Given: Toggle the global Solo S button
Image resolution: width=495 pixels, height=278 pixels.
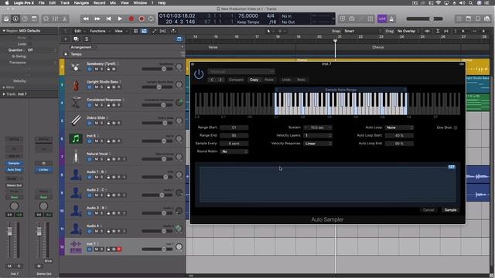Looking at the screenshot, I should [87, 39].
